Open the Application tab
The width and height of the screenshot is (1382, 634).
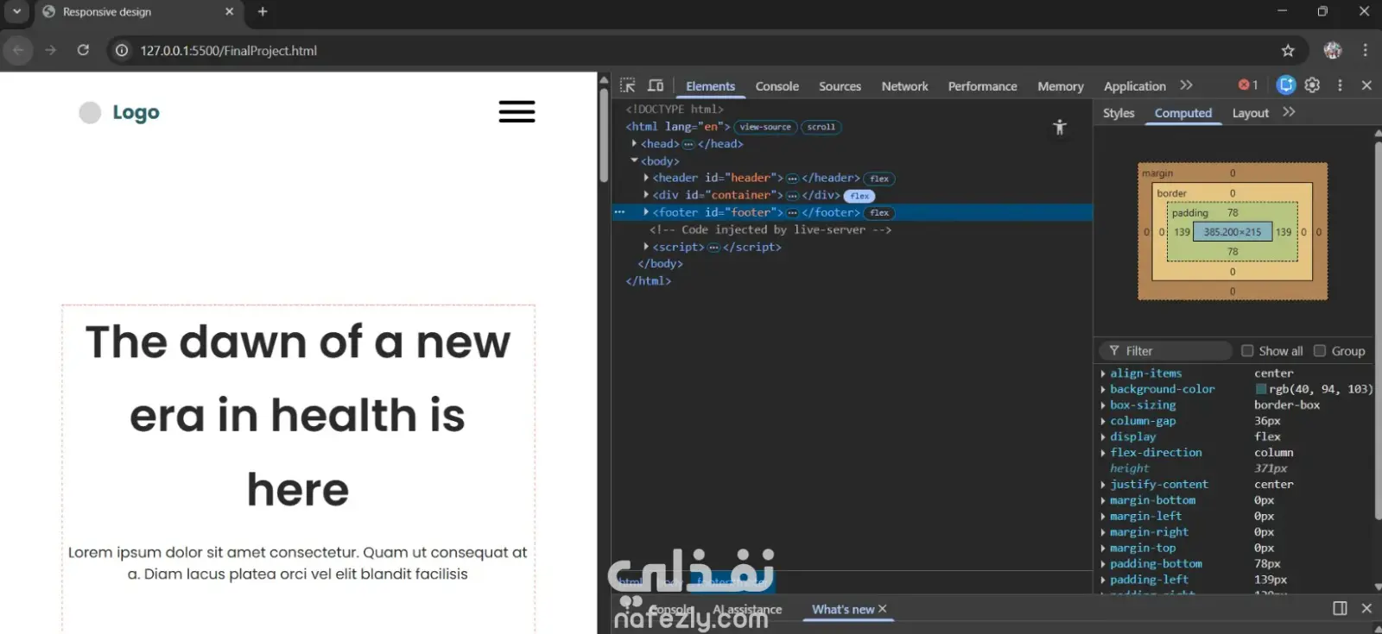(1134, 86)
